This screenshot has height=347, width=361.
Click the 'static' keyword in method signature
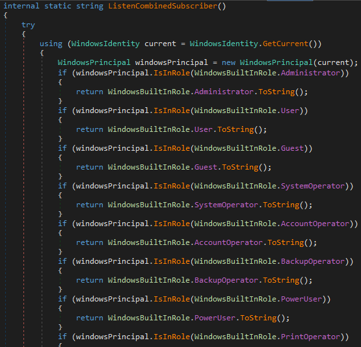click(x=58, y=6)
